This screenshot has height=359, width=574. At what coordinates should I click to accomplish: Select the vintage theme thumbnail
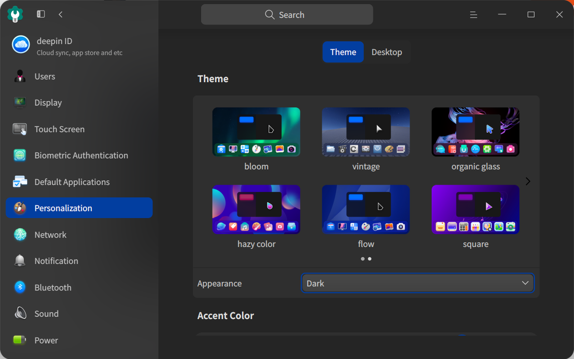pos(366,132)
